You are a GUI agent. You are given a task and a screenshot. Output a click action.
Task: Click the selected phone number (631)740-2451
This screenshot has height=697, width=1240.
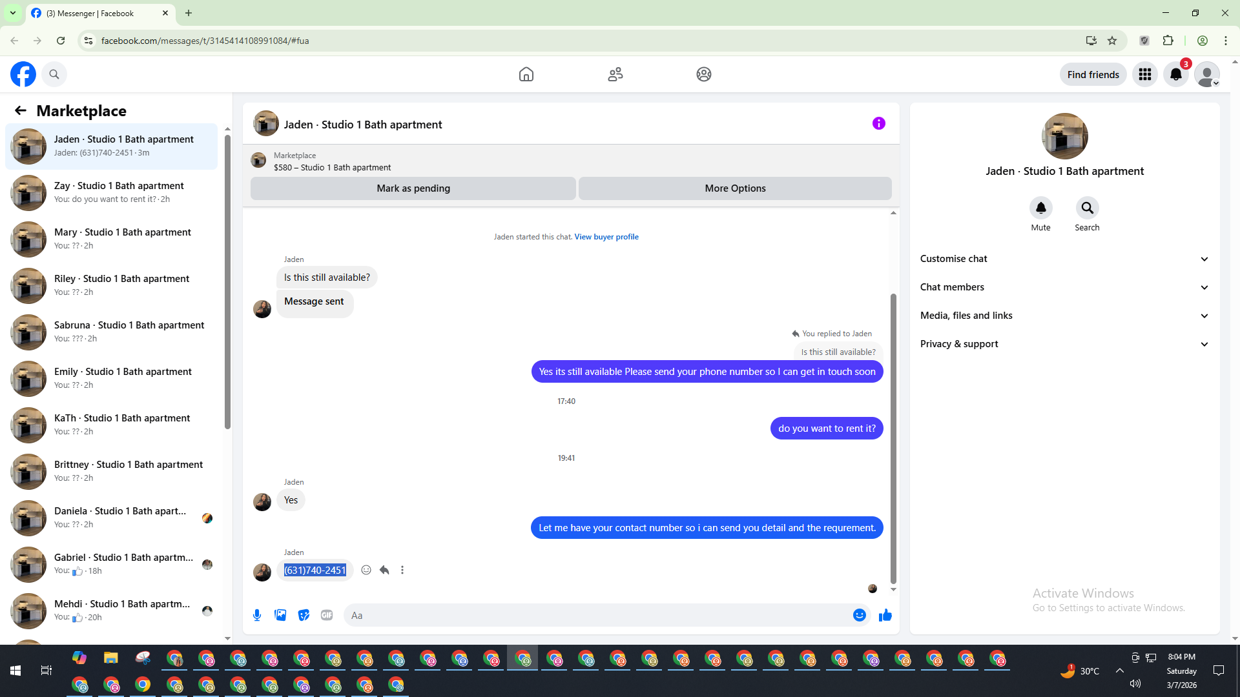(315, 570)
